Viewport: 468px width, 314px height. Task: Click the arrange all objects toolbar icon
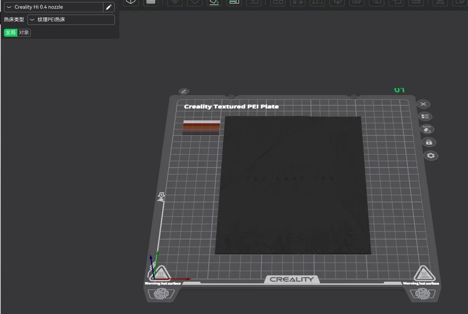[234, 2]
